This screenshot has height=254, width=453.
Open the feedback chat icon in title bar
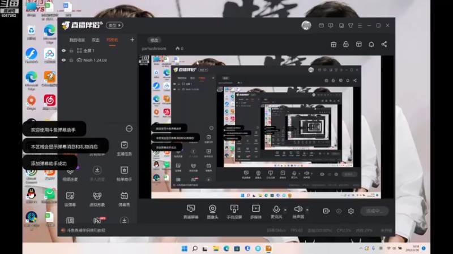(x=331, y=25)
